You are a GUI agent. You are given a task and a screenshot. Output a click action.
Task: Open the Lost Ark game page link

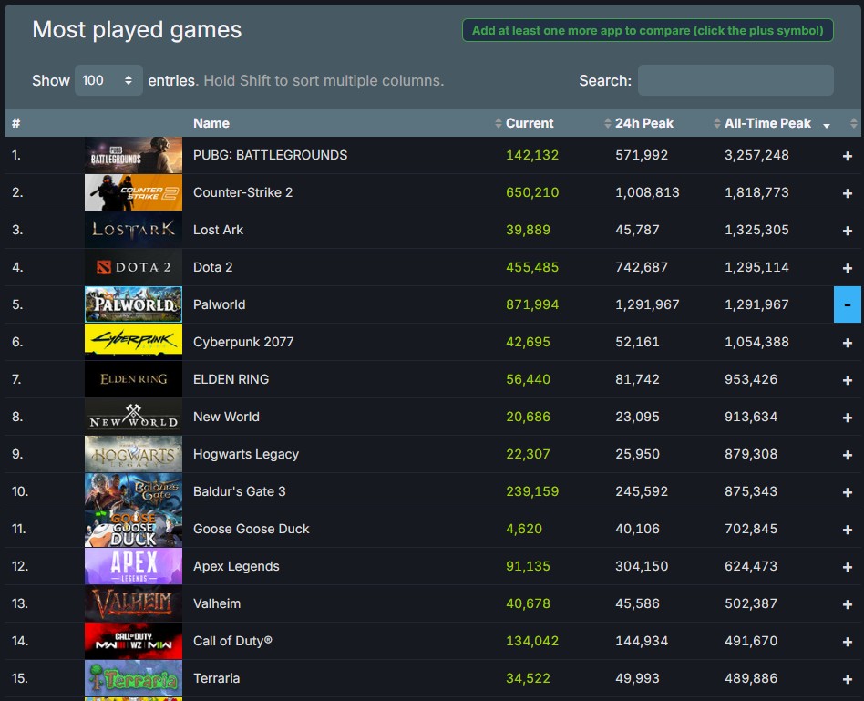coord(218,230)
